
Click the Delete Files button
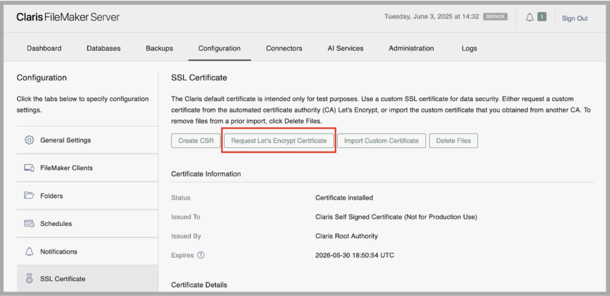[x=453, y=141]
